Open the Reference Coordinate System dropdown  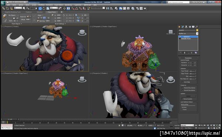54,8
